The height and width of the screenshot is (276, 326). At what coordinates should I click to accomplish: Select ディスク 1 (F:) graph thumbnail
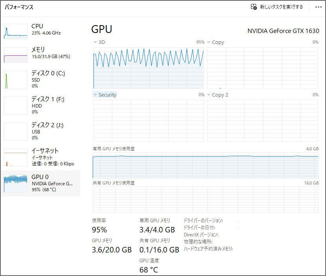[x=16, y=106]
